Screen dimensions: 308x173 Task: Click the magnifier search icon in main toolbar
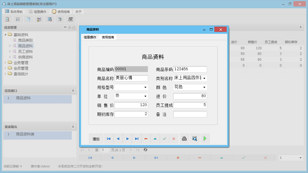[7, 19]
